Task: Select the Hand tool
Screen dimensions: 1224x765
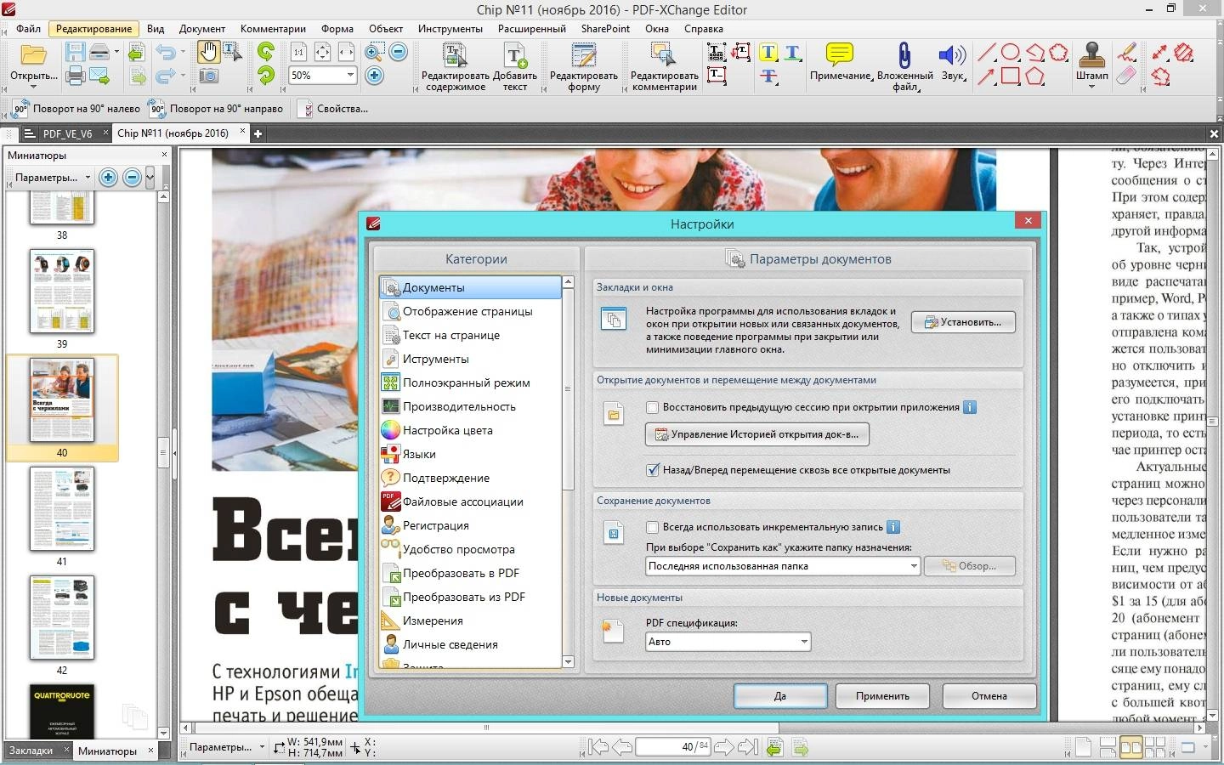Action: [208, 52]
